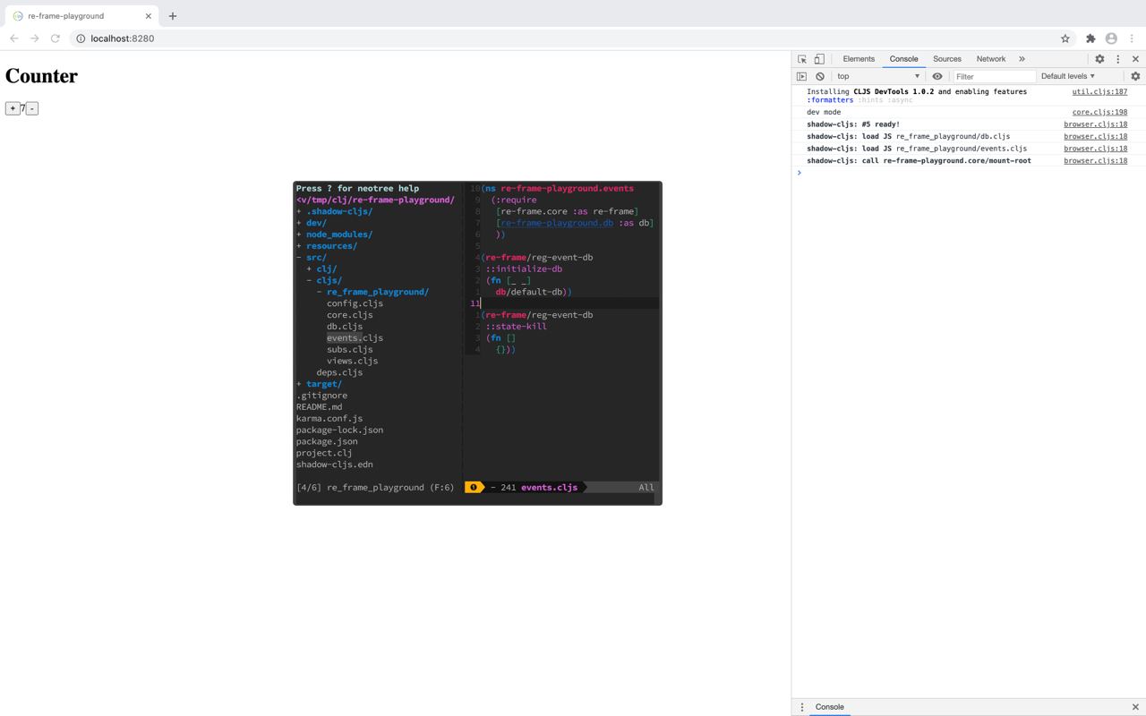Expand the node_modules/ folder in neotree
The image size is (1146, 716).
334,234
